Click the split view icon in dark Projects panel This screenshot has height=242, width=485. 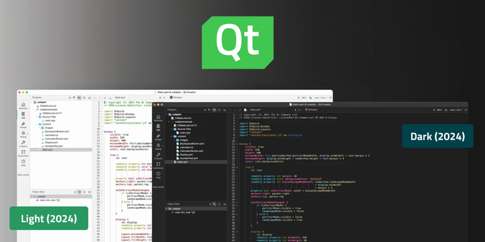pos(220,110)
